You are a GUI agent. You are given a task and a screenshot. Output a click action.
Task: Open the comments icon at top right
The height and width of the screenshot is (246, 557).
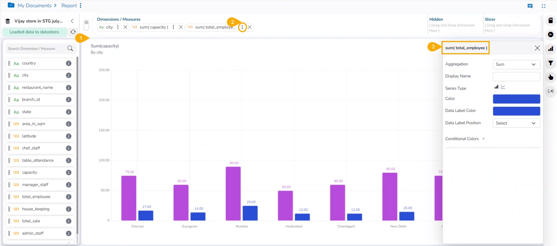530,6
